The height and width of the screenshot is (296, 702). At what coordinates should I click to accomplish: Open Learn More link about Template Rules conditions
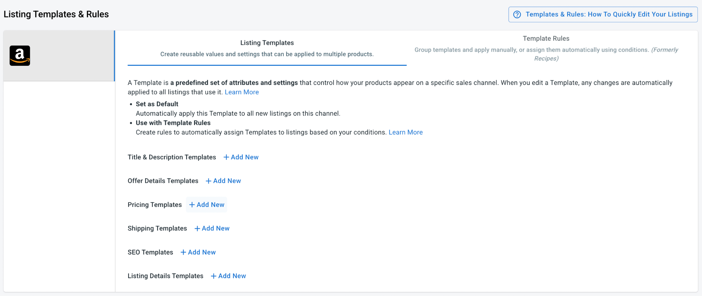(406, 132)
